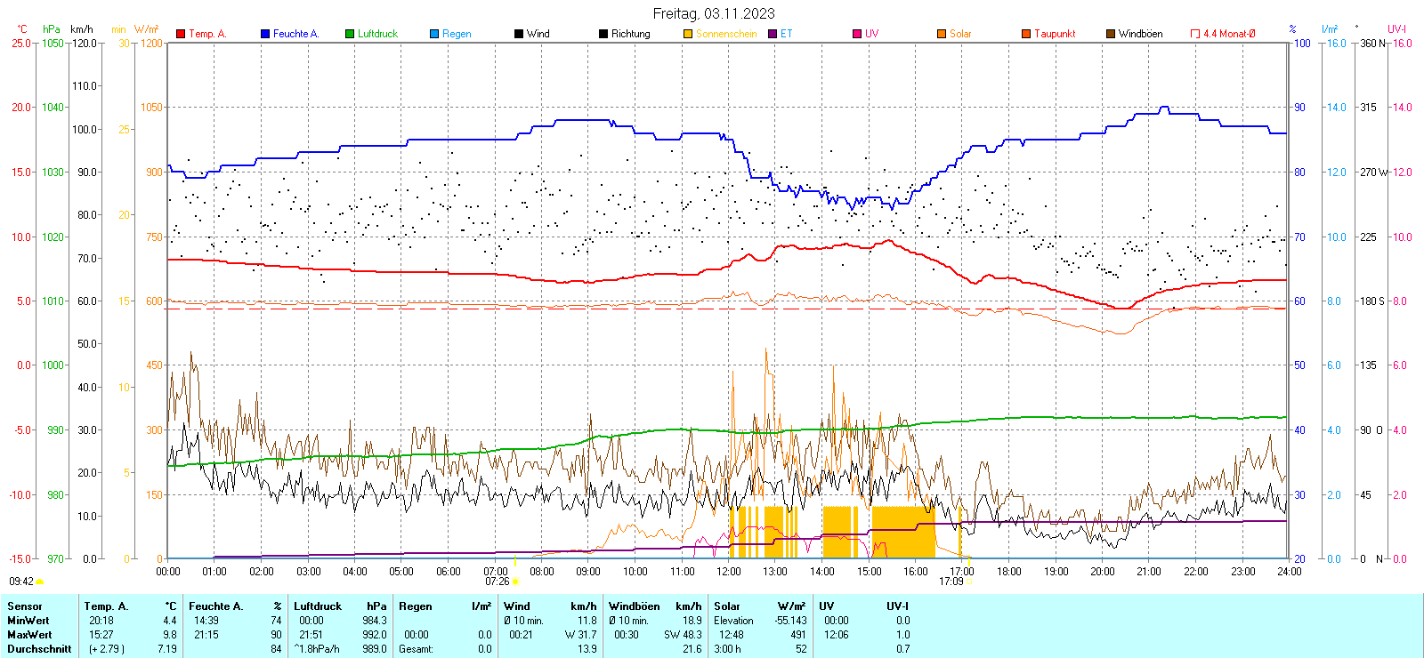Click the 12:00 label on time axis
Screen dimensions: 1424x658
pyautogui.click(x=728, y=572)
